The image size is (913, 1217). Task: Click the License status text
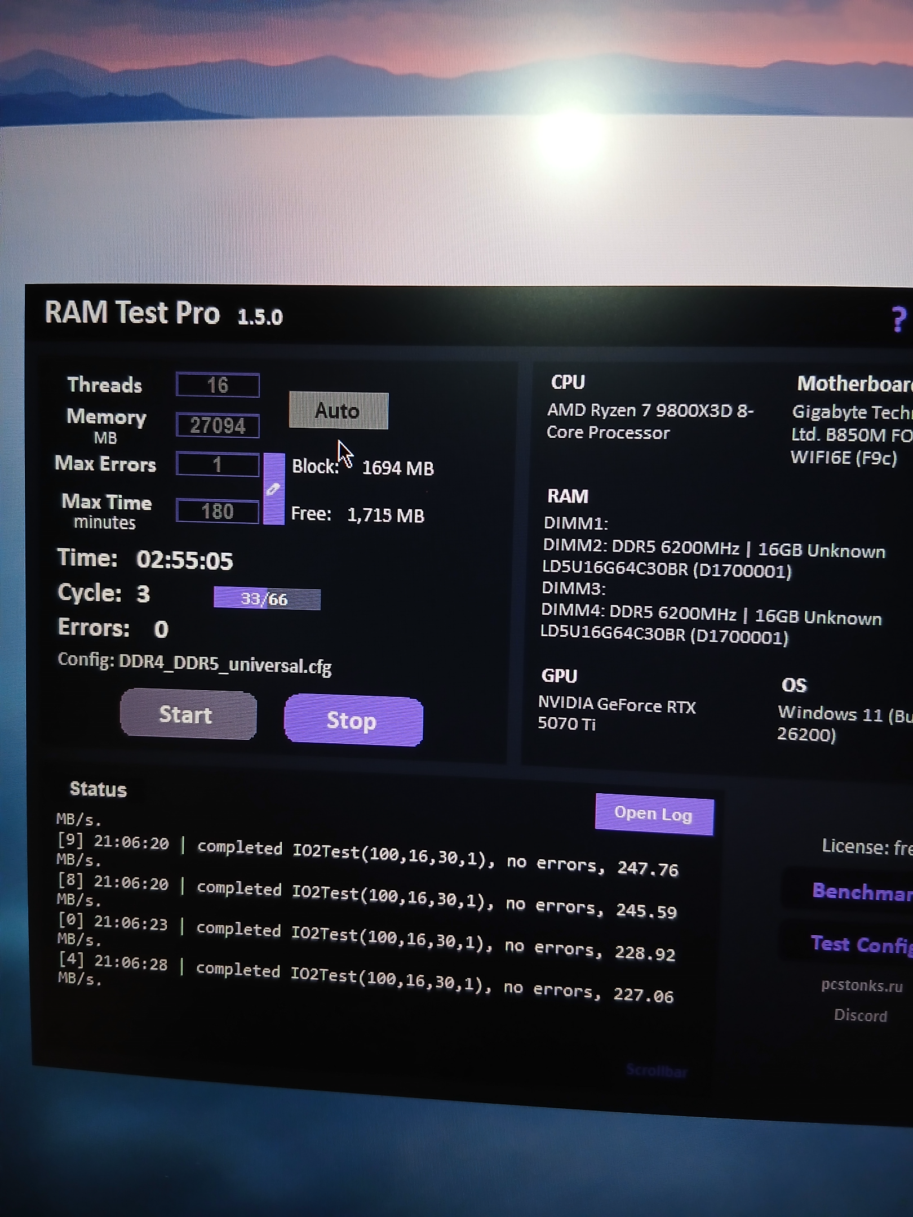(867, 846)
